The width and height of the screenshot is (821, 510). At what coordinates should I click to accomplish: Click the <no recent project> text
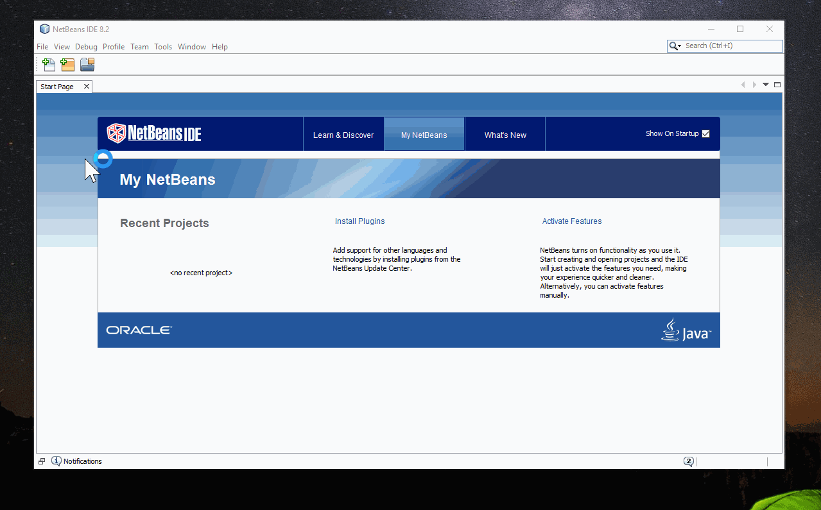(x=201, y=273)
